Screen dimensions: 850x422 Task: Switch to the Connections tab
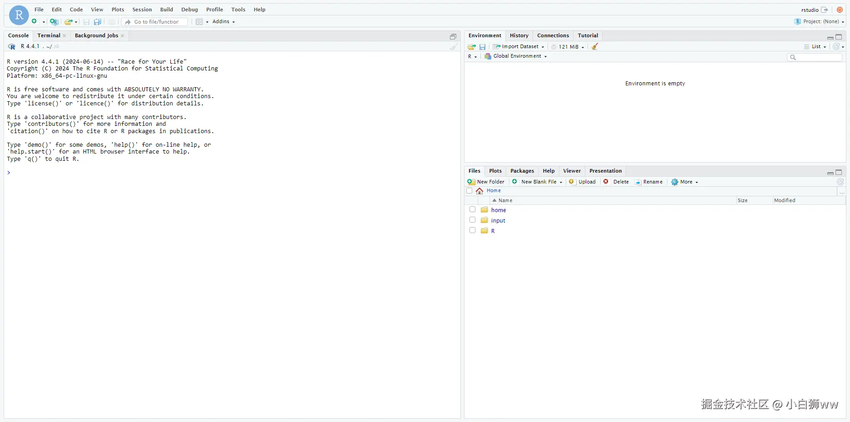coord(553,35)
